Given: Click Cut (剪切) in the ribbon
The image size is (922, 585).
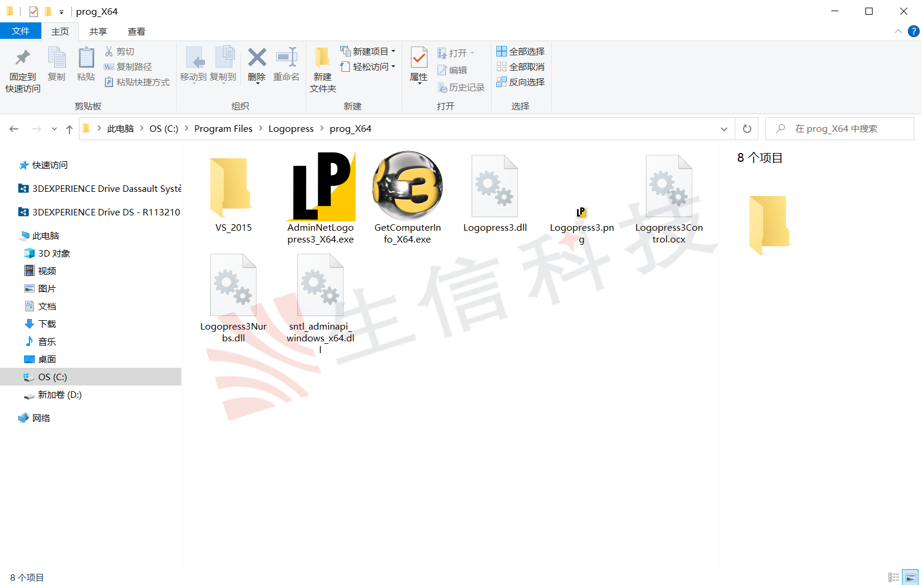Looking at the screenshot, I should 120,52.
